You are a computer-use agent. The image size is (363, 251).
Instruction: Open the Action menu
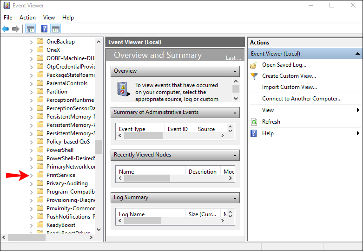27,18
